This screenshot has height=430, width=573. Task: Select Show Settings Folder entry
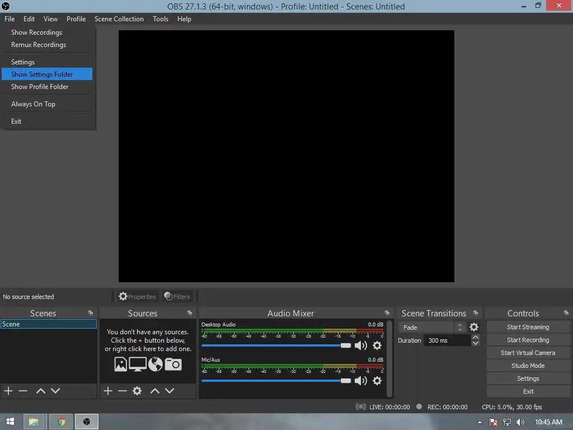tap(47, 74)
